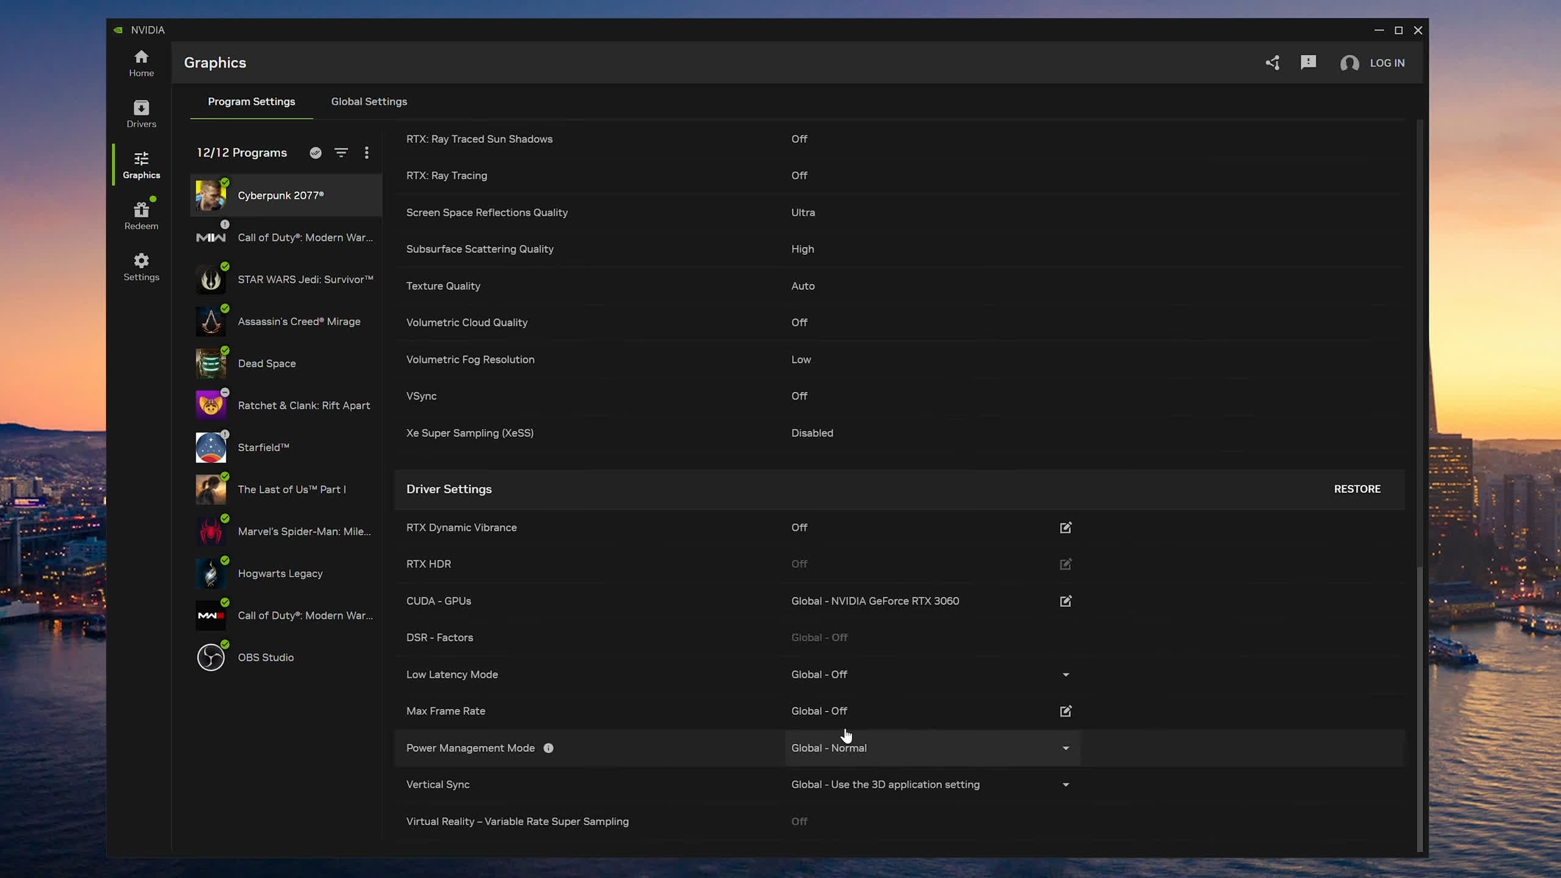The height and width of the screenshot is (878, 1561).
Task: Click the LOG IN button
Action: pos(1387,63)
